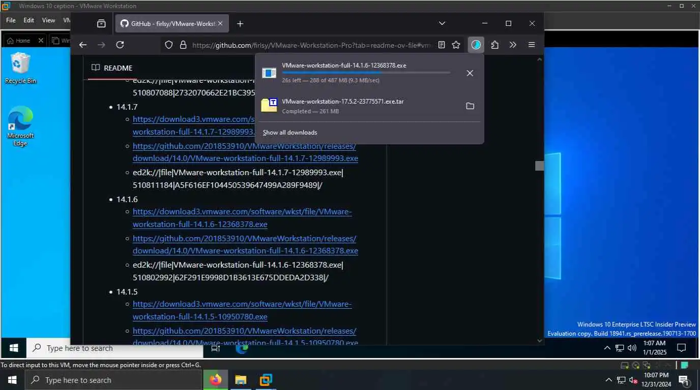Close VMware Home tab
The height and width of the screenshot is (390, 700).
pyautogui.click(x=41, y=41)
